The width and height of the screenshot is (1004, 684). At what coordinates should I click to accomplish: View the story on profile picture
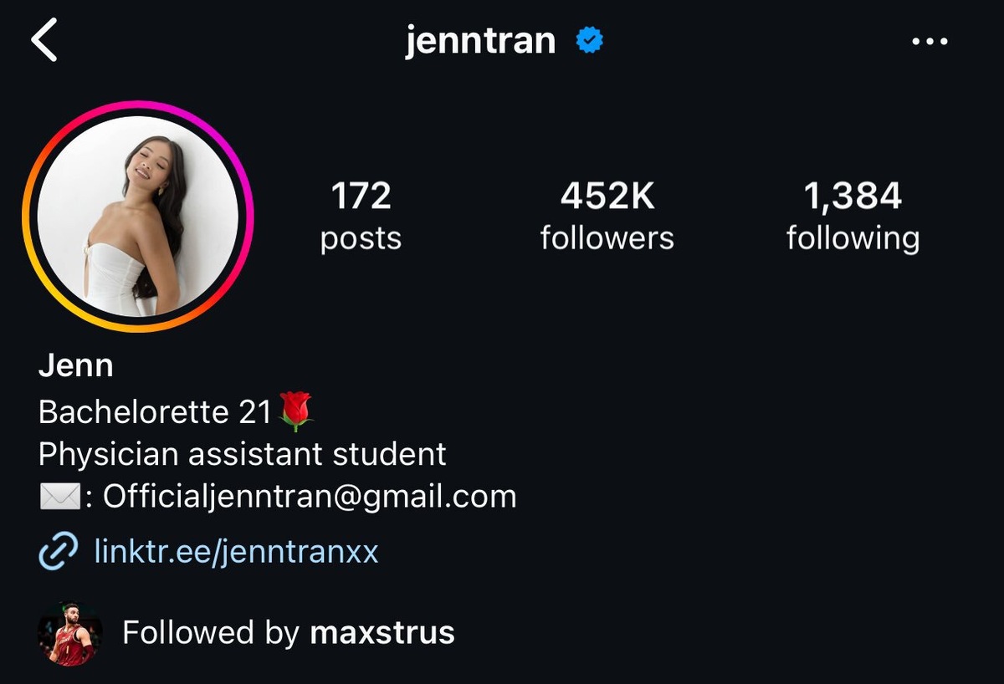click(138, 217)
